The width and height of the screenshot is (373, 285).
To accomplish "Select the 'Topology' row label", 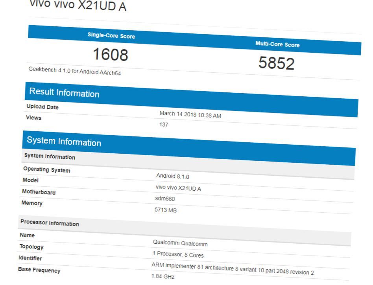I will click(x=31, y=247).
